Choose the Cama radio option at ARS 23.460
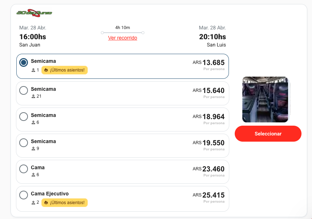The height and width of the screenshot is (219, 312). point(24,169)
